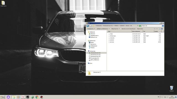Open the media player taskbar icon
The width and height of the screenshot is (177, 99).
19,97
